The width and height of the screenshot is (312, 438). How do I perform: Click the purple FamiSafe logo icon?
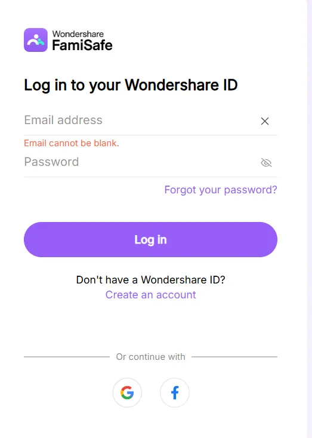tap(36, 40)
